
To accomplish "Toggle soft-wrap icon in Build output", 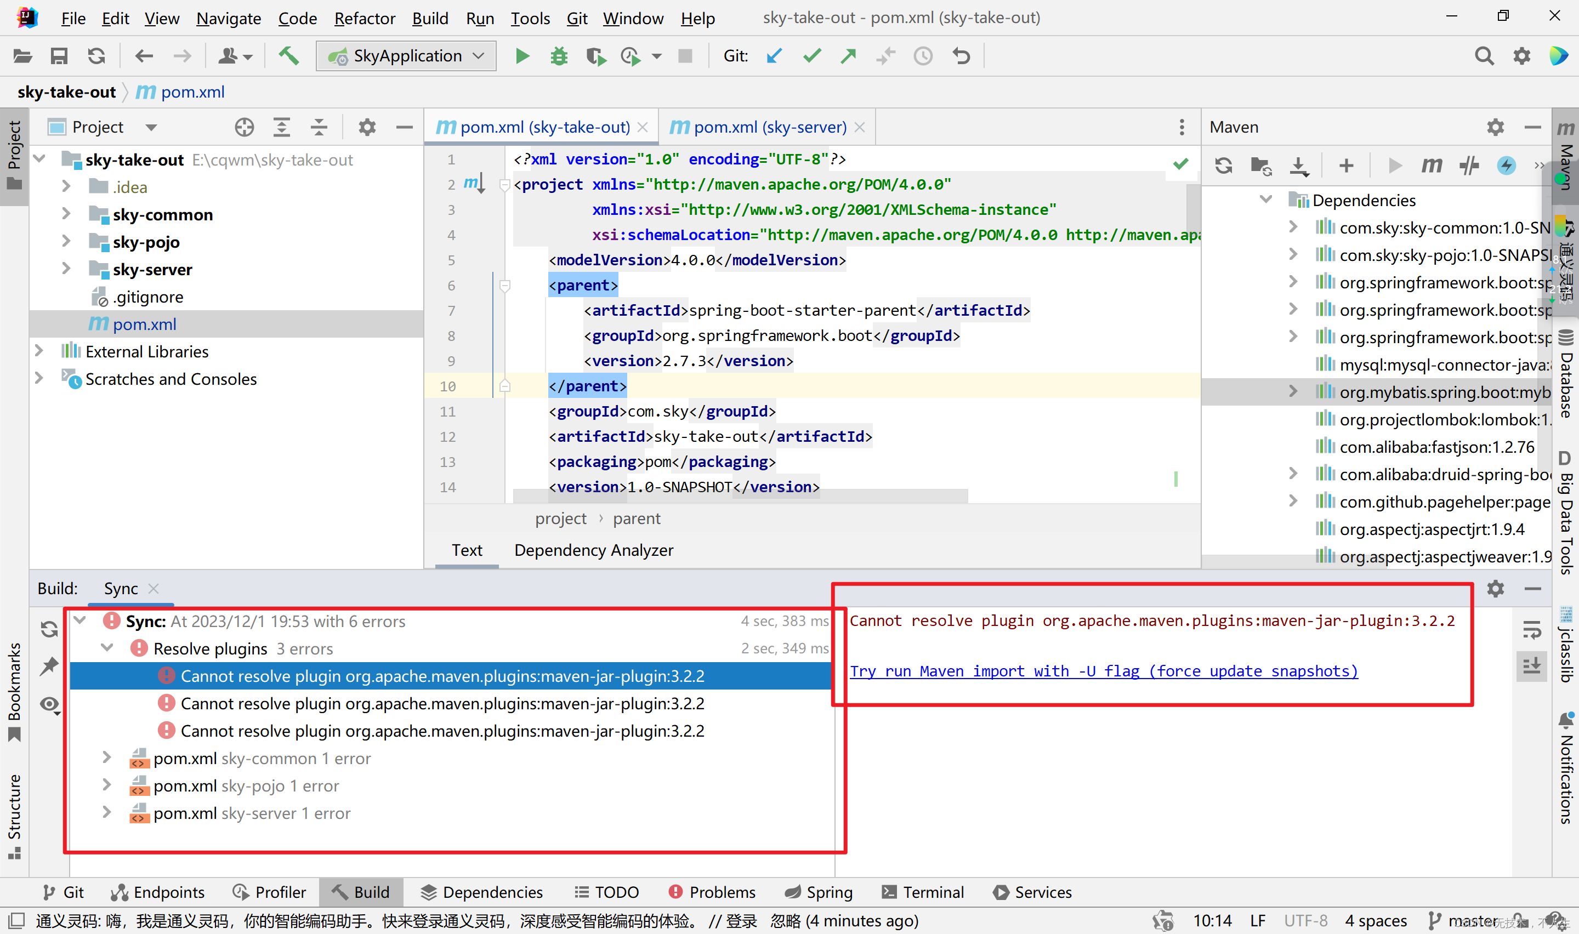I will click(1531, 629).
